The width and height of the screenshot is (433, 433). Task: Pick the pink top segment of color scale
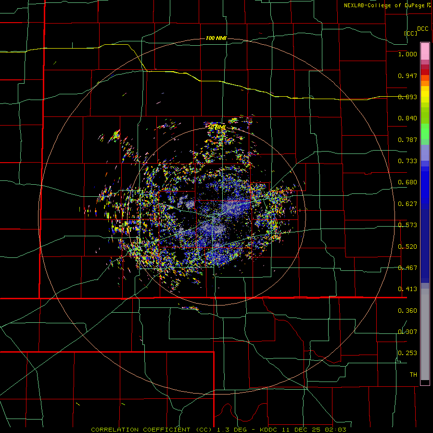[x=425, y=51]
